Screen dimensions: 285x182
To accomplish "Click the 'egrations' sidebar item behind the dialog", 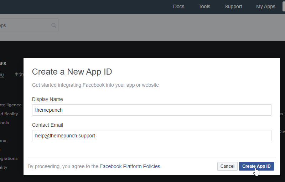I will pyautogui.click(x=9, y=158).
